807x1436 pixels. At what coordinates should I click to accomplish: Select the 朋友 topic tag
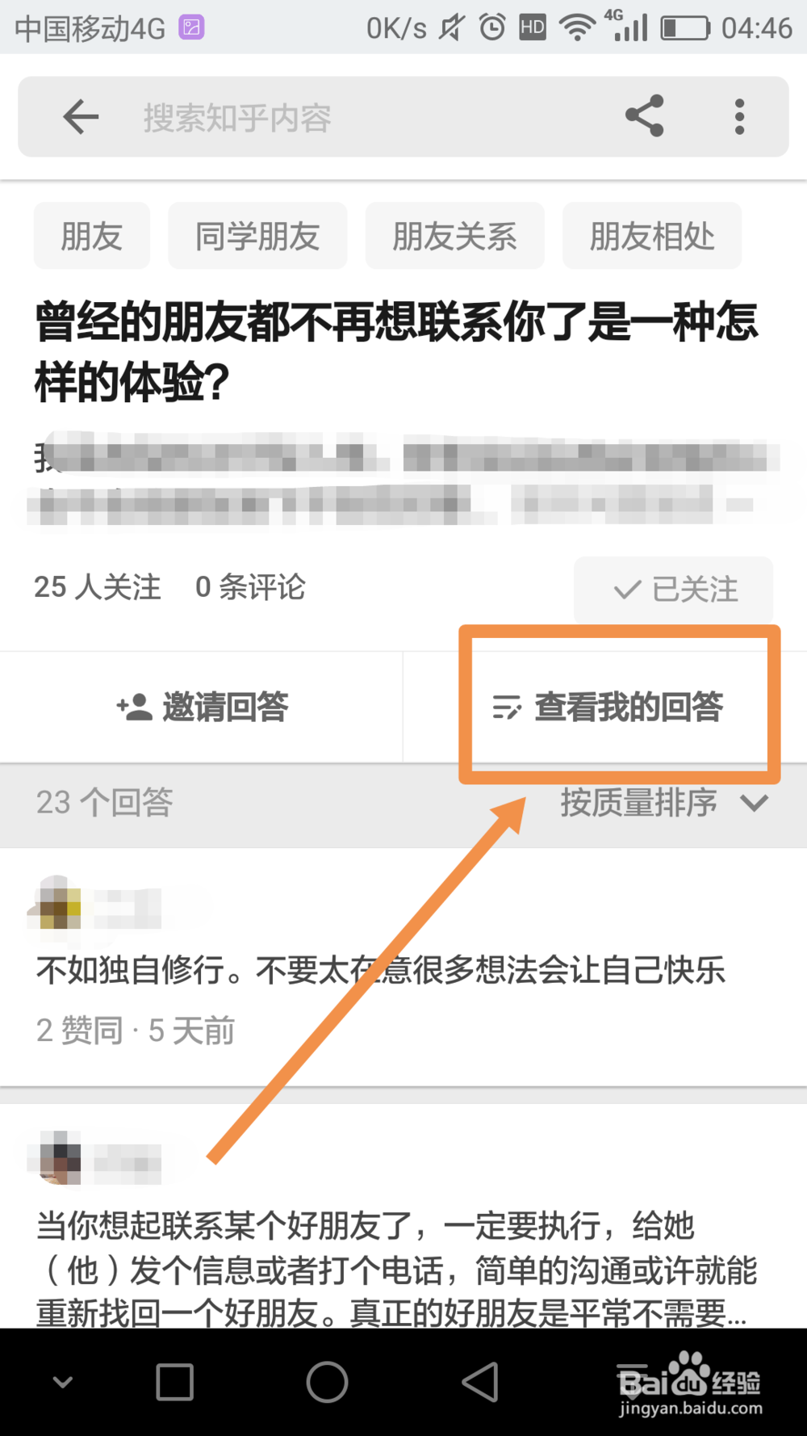(x=91, y=236)
